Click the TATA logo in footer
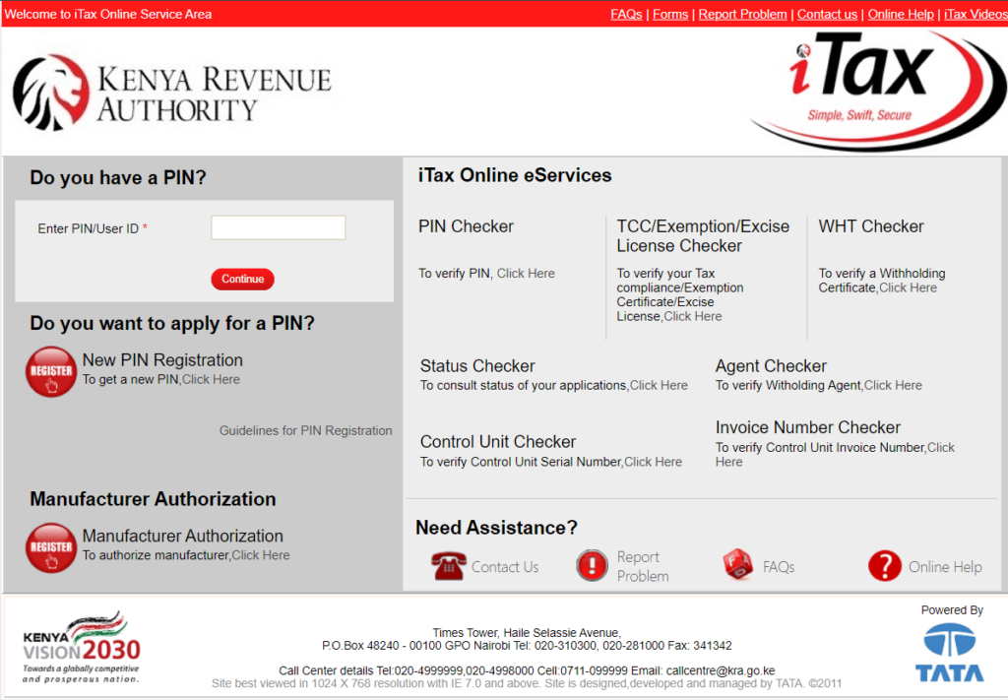The width and height of the screenshot is (1008, 700). [950, 654]
